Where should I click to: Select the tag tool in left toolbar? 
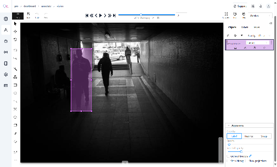(15, 142)
